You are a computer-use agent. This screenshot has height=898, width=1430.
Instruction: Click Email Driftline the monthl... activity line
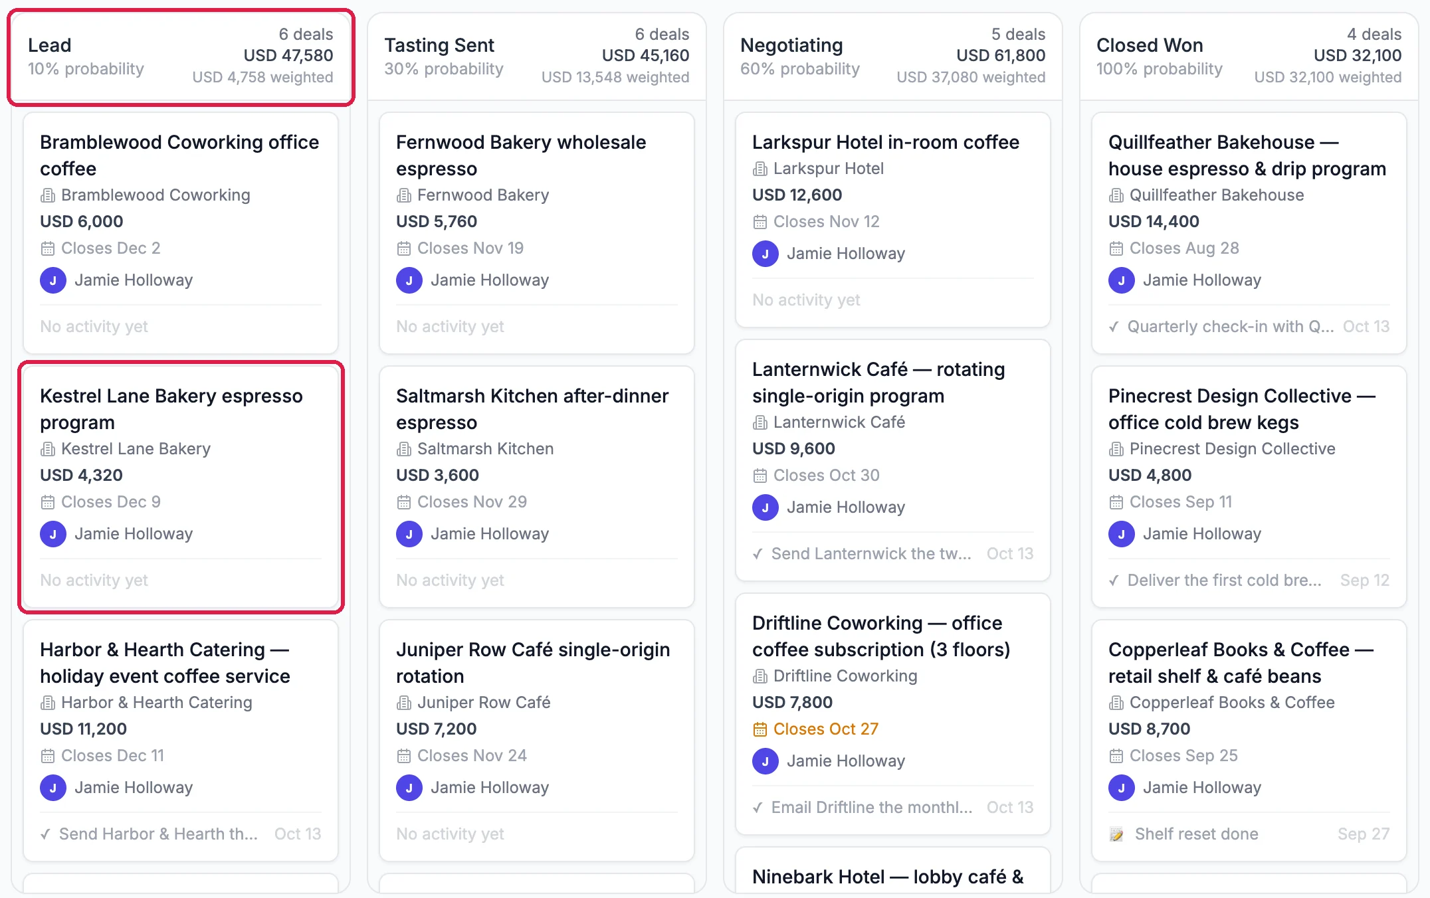(893, 808)
